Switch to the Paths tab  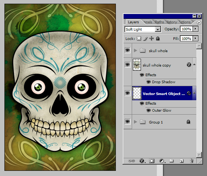point(159,22)
